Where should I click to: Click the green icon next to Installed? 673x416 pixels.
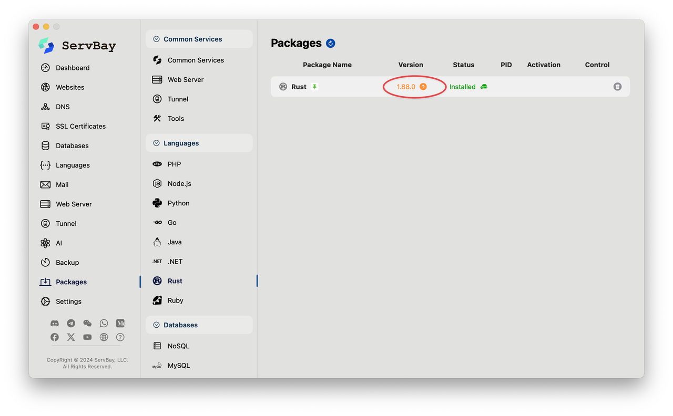click(484, 87)
